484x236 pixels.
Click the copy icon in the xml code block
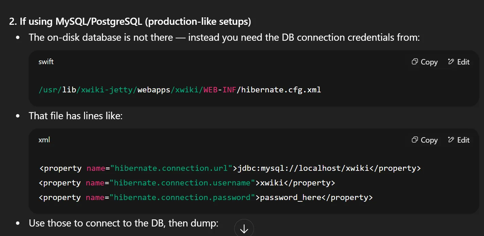415,140
